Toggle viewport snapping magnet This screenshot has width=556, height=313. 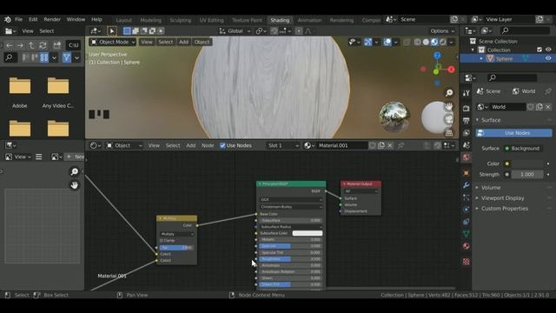point(274,31)
